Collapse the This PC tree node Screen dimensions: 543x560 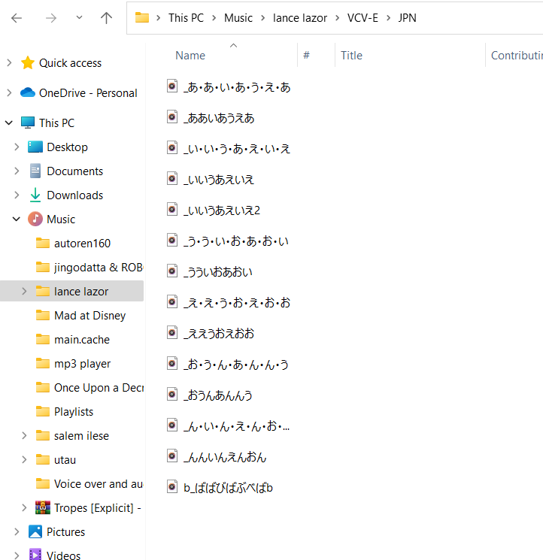coord(9,123)
